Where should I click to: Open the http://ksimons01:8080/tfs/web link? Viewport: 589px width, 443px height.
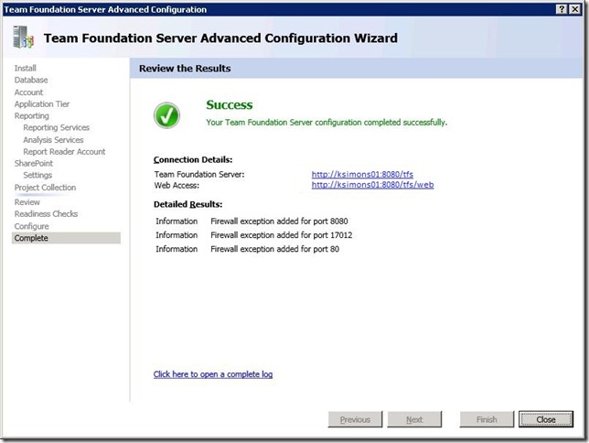[x=372, y=185]
